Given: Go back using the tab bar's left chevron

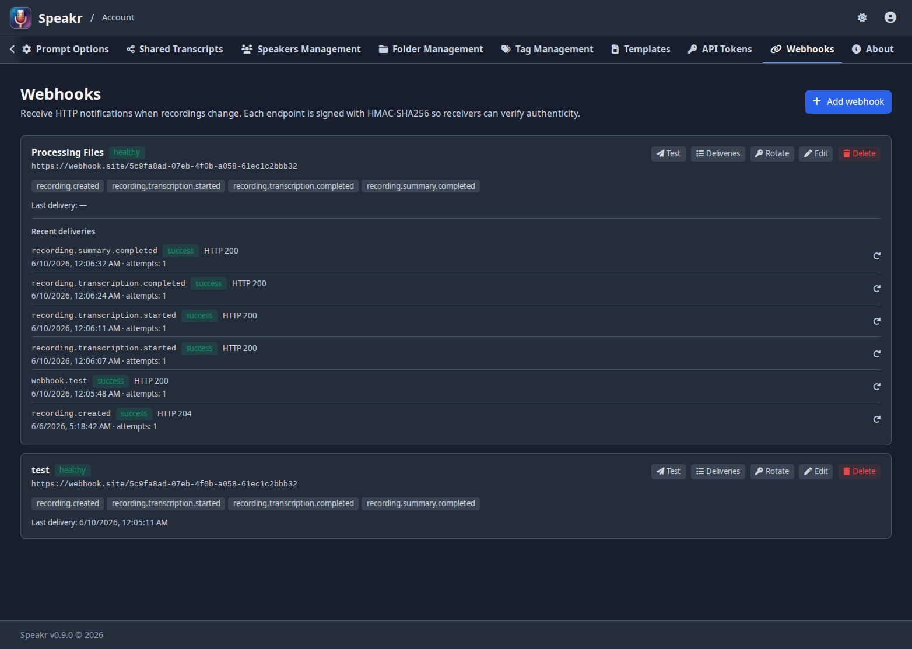Looking at the screenshot, I should 12,49.
